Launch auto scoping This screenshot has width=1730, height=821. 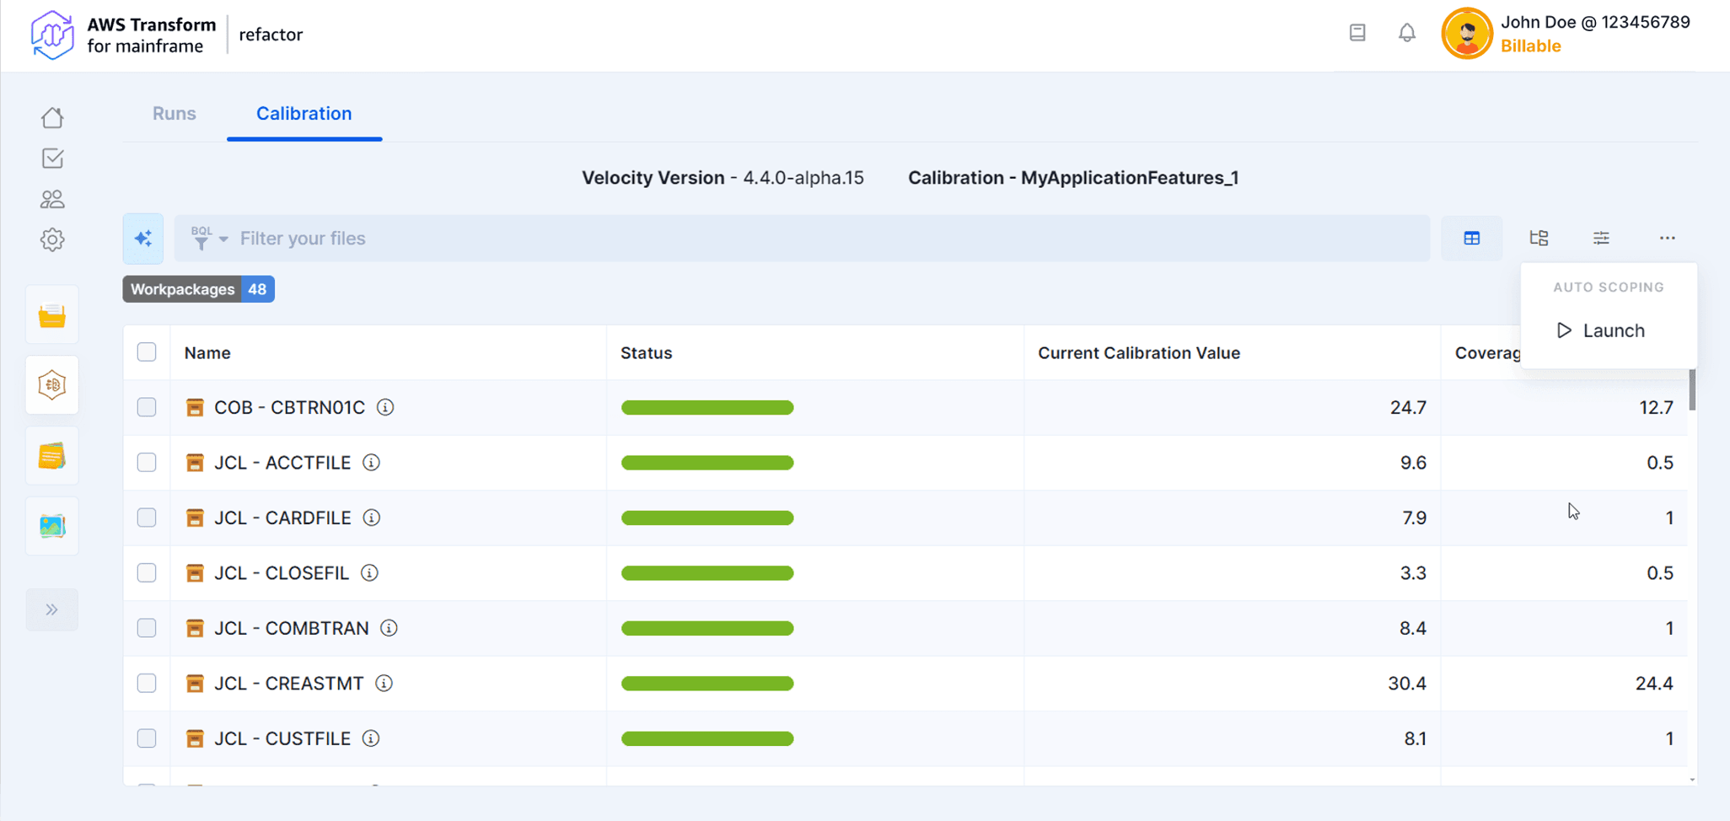pos(1601,330)
